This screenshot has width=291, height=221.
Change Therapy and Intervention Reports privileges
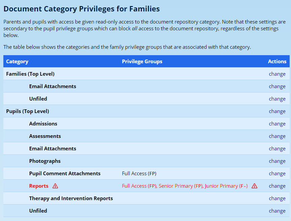(x=277, y=198)
